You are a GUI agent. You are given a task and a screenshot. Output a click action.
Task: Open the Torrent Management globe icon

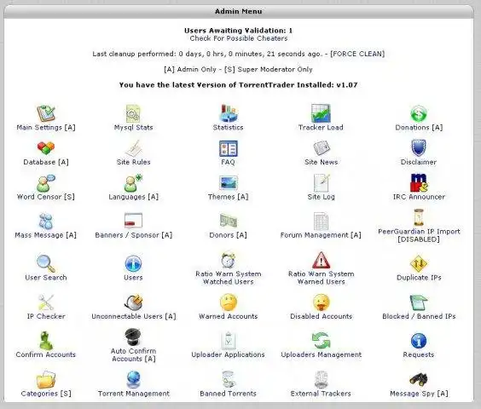[133, 379]
